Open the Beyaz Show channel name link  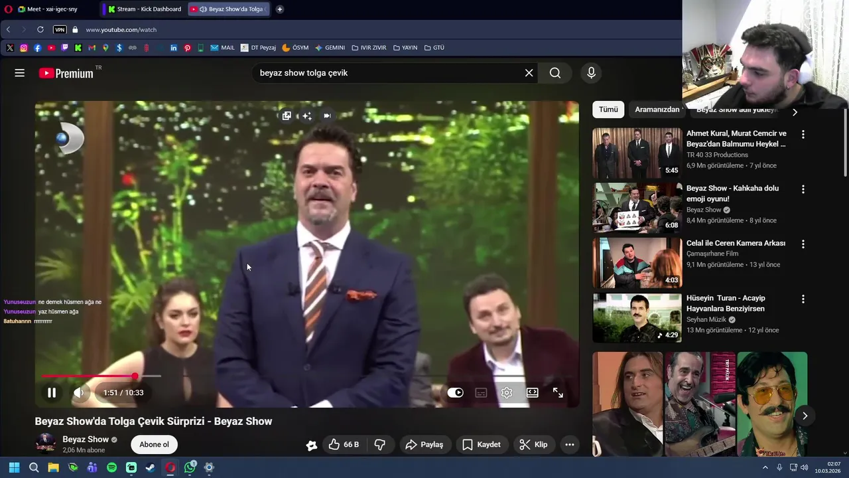86,439
